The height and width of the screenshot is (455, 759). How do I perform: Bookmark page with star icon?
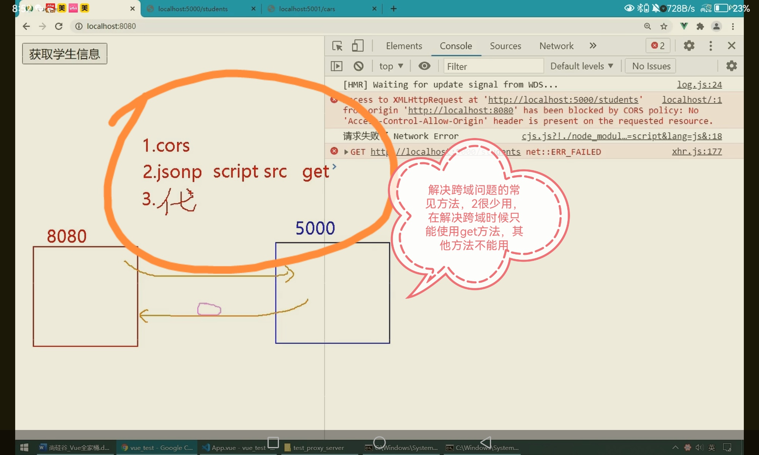pos(664,26)
